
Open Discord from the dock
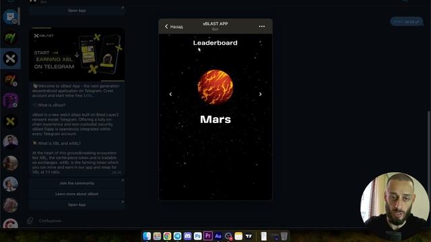(187, 236)
